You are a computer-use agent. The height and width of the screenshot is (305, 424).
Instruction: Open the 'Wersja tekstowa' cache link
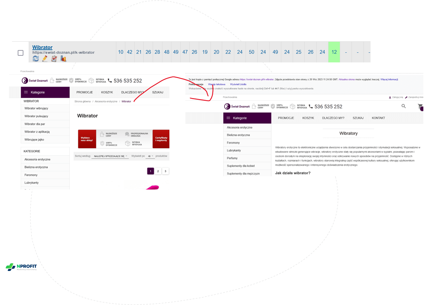217,84
